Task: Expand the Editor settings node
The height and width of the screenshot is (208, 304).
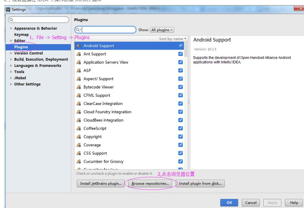Action: pyautogui.click(x=11, y=41)
